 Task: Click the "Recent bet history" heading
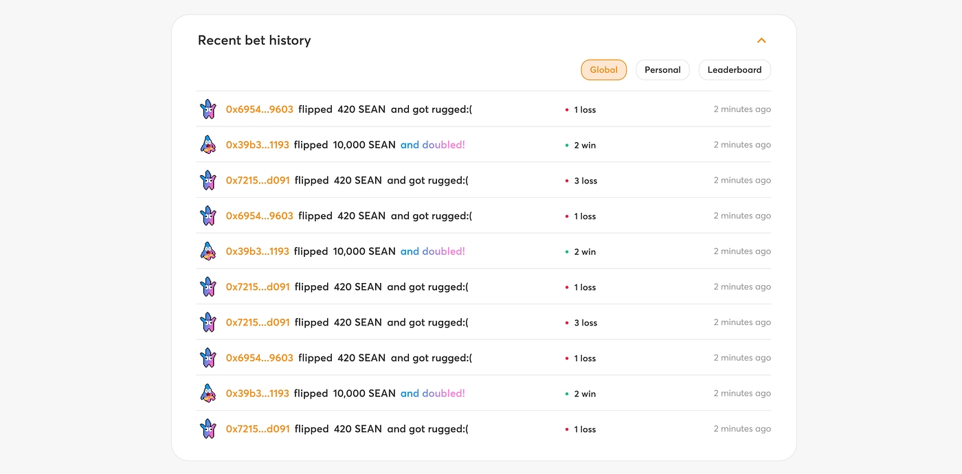(254, 41)
